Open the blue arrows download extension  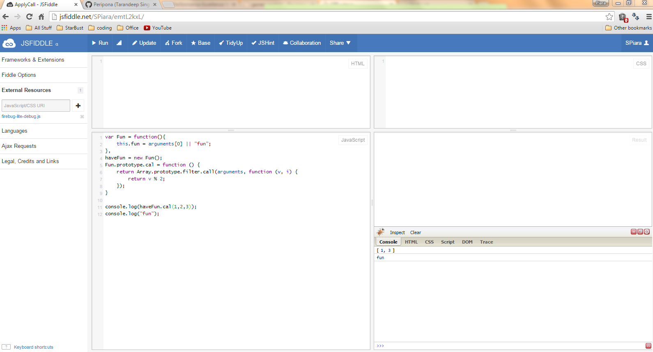[636, 17]
